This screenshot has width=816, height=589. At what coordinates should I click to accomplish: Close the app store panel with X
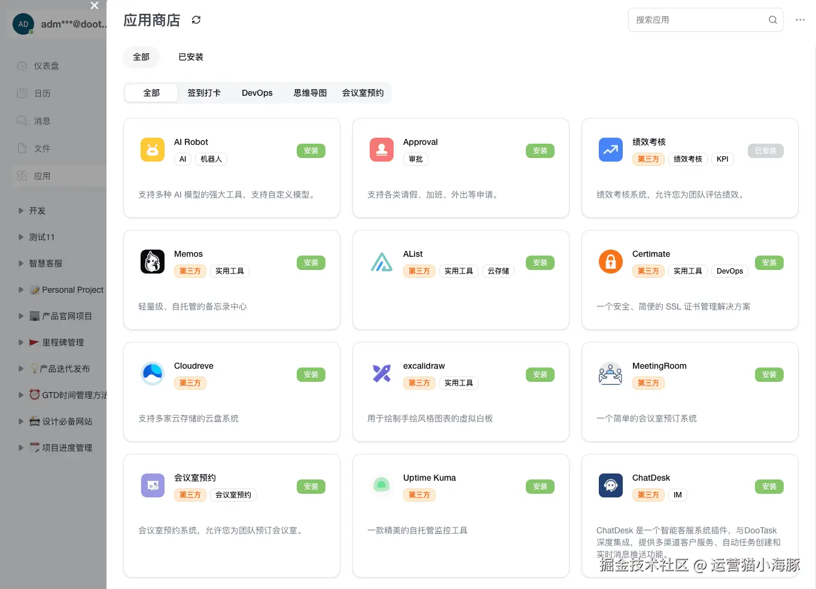pyautogui.click(x=95, y=5)
